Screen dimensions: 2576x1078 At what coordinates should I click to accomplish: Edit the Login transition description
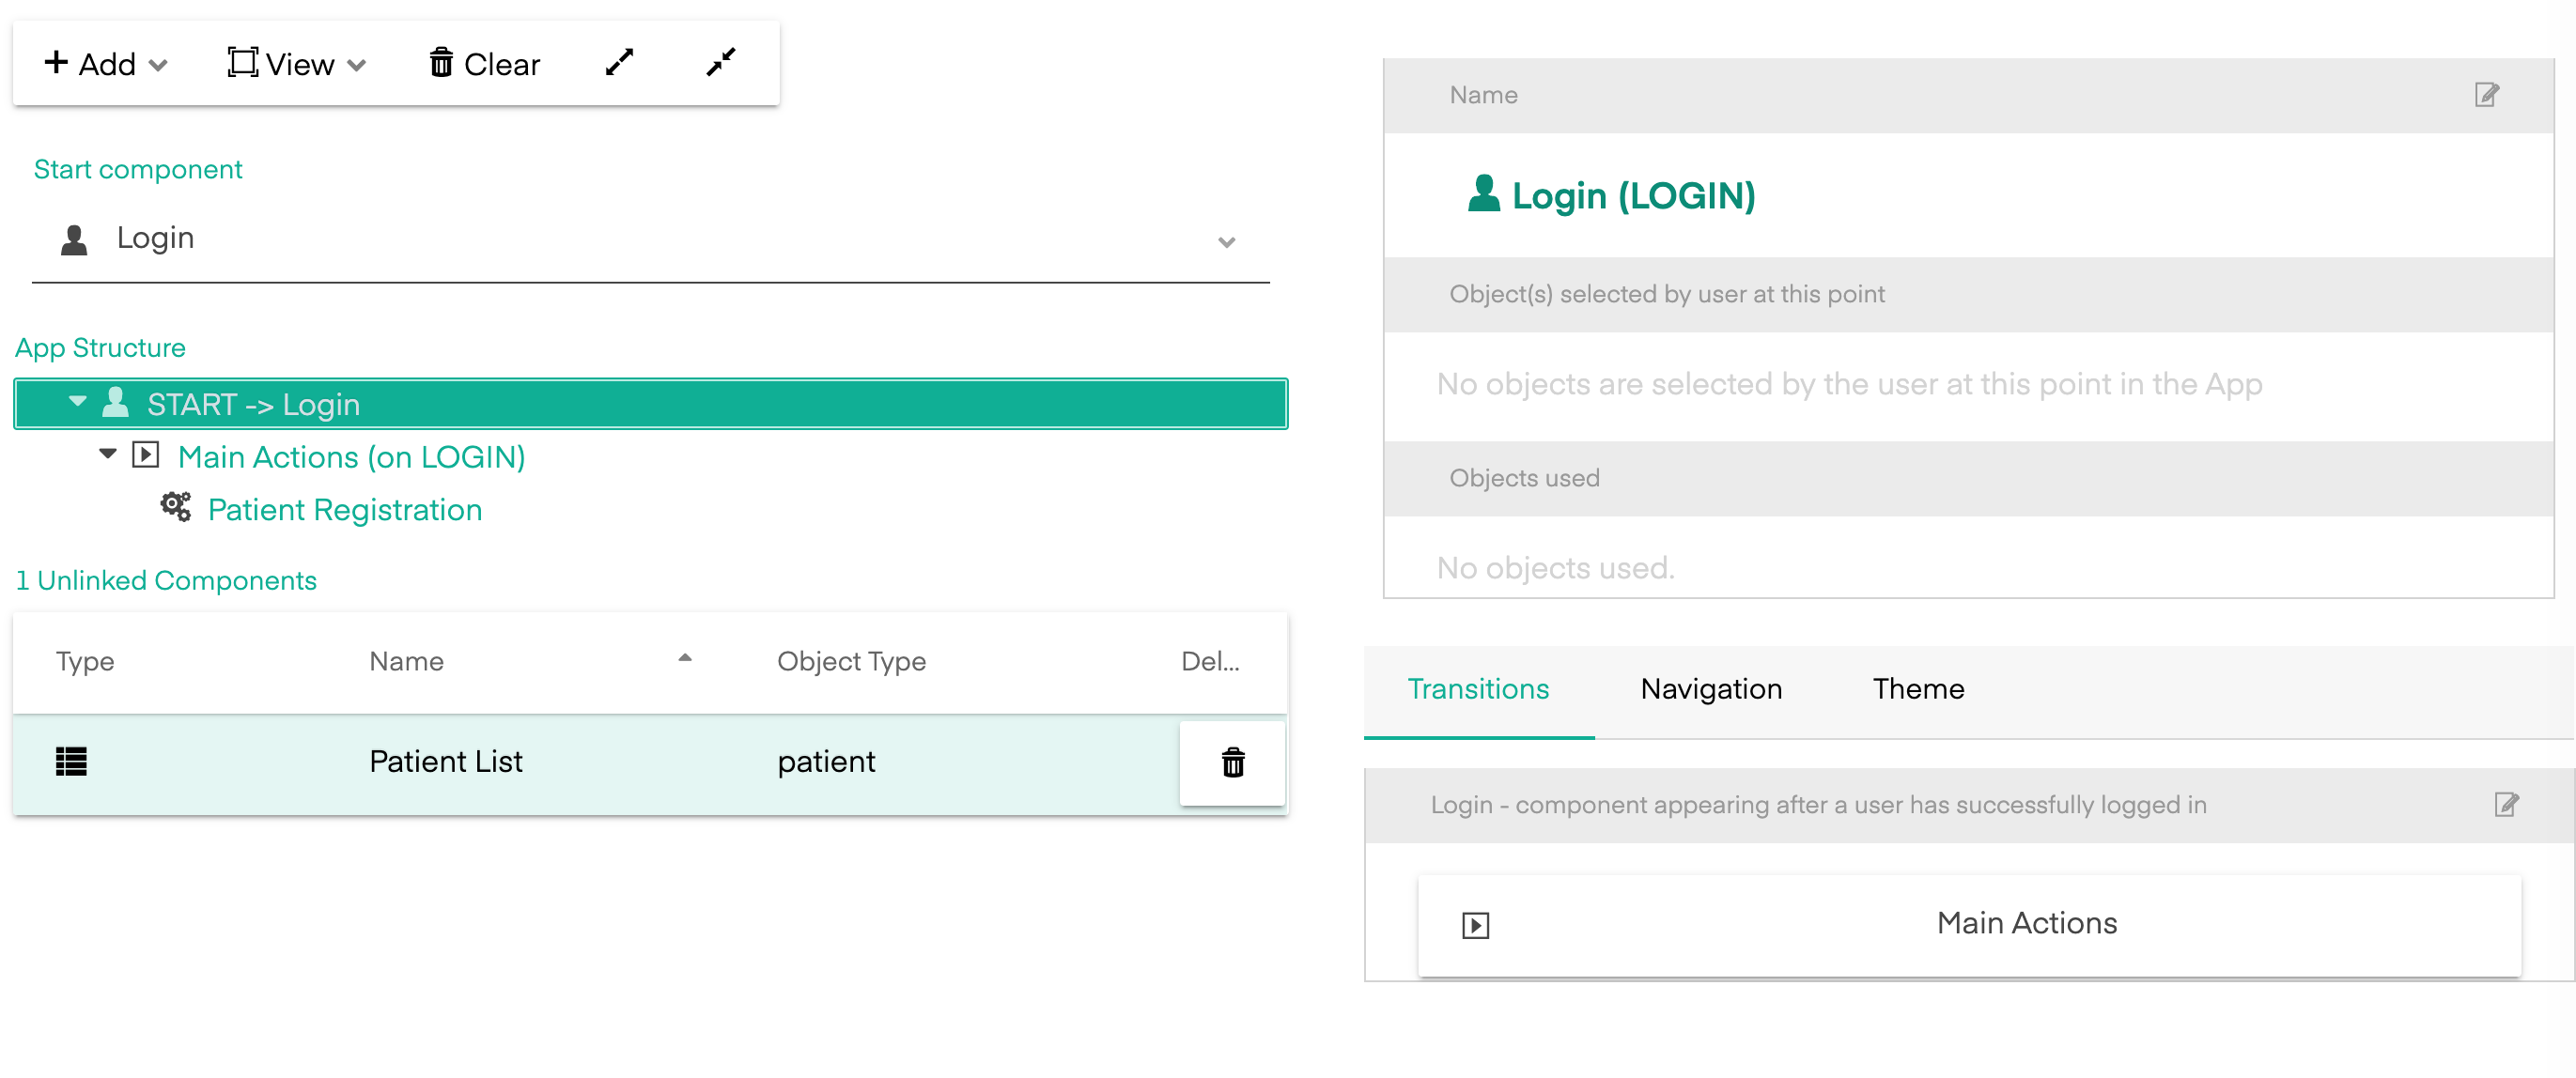[2506, 806]
